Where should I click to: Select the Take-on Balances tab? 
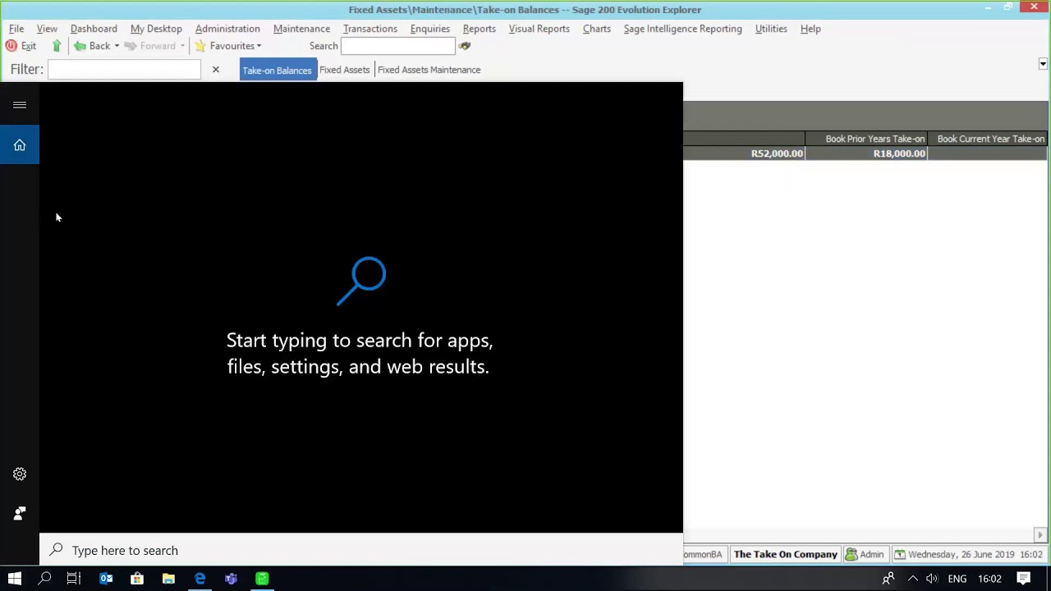pos(278,70)
